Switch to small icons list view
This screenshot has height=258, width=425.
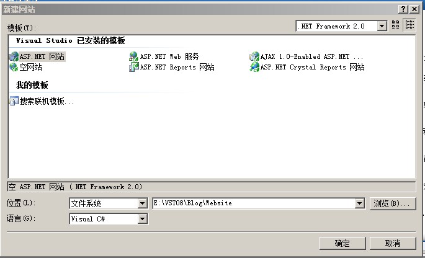coord(409,25)
